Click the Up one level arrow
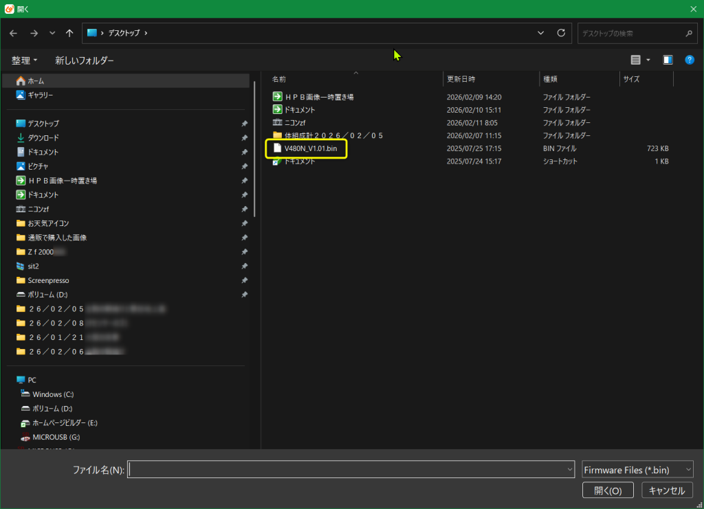The image size is (704, 509). [69, 33]
